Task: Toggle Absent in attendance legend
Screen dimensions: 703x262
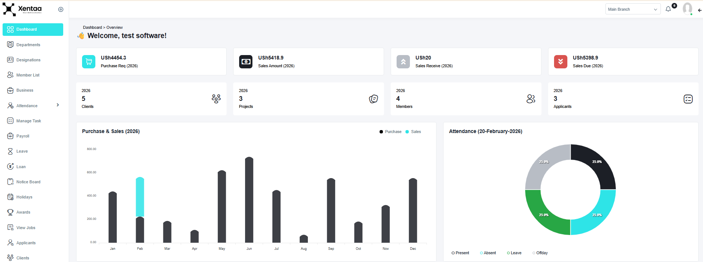Action: click(x=488, y=253)
